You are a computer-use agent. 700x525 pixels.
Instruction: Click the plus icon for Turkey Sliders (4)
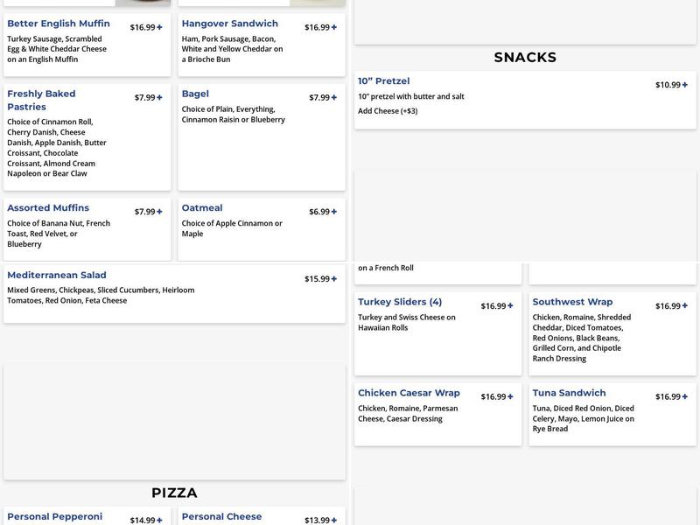(512, 306)
